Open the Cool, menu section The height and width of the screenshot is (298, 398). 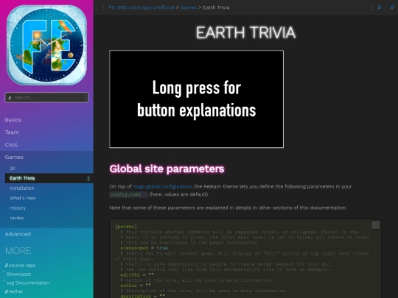12,145
